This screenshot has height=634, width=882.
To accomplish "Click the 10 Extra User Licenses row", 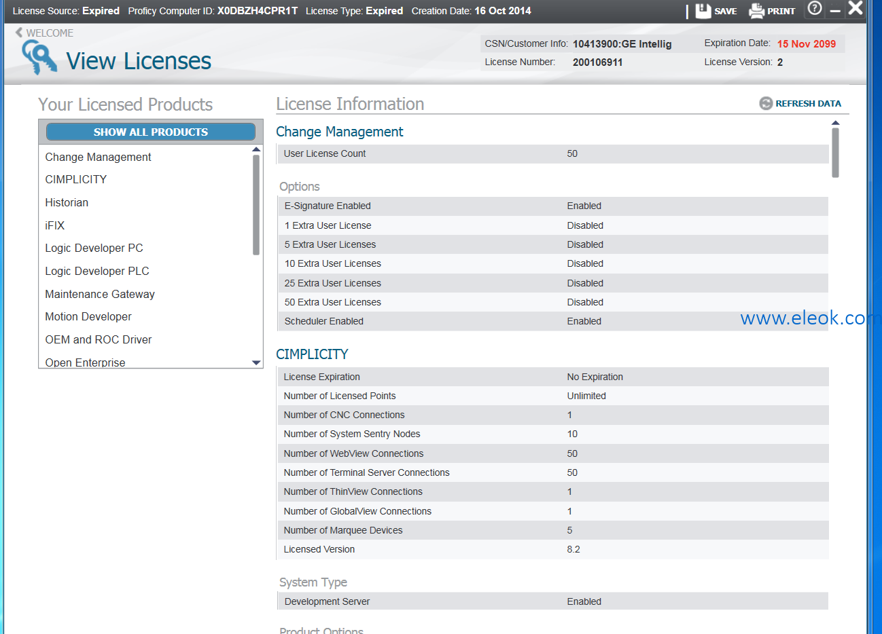I will (x=552, y=263).
